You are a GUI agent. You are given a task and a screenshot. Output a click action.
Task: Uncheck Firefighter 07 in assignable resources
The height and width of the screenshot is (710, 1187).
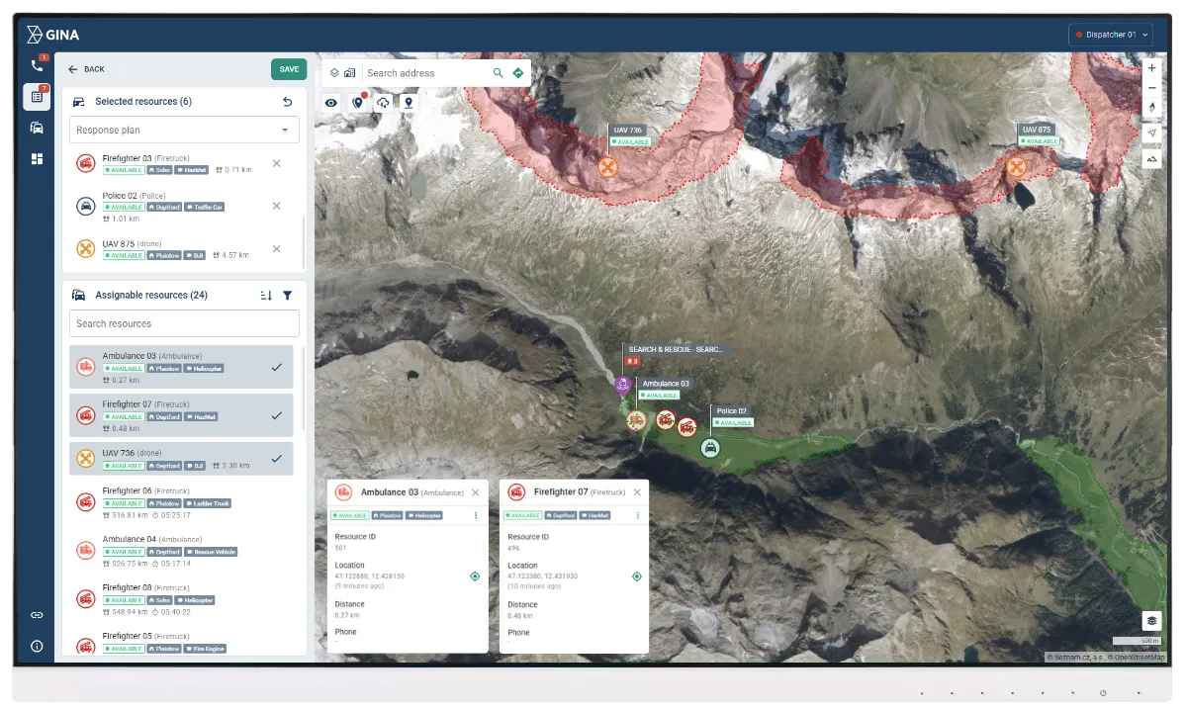pyautogui.click(x=276, y=415)
